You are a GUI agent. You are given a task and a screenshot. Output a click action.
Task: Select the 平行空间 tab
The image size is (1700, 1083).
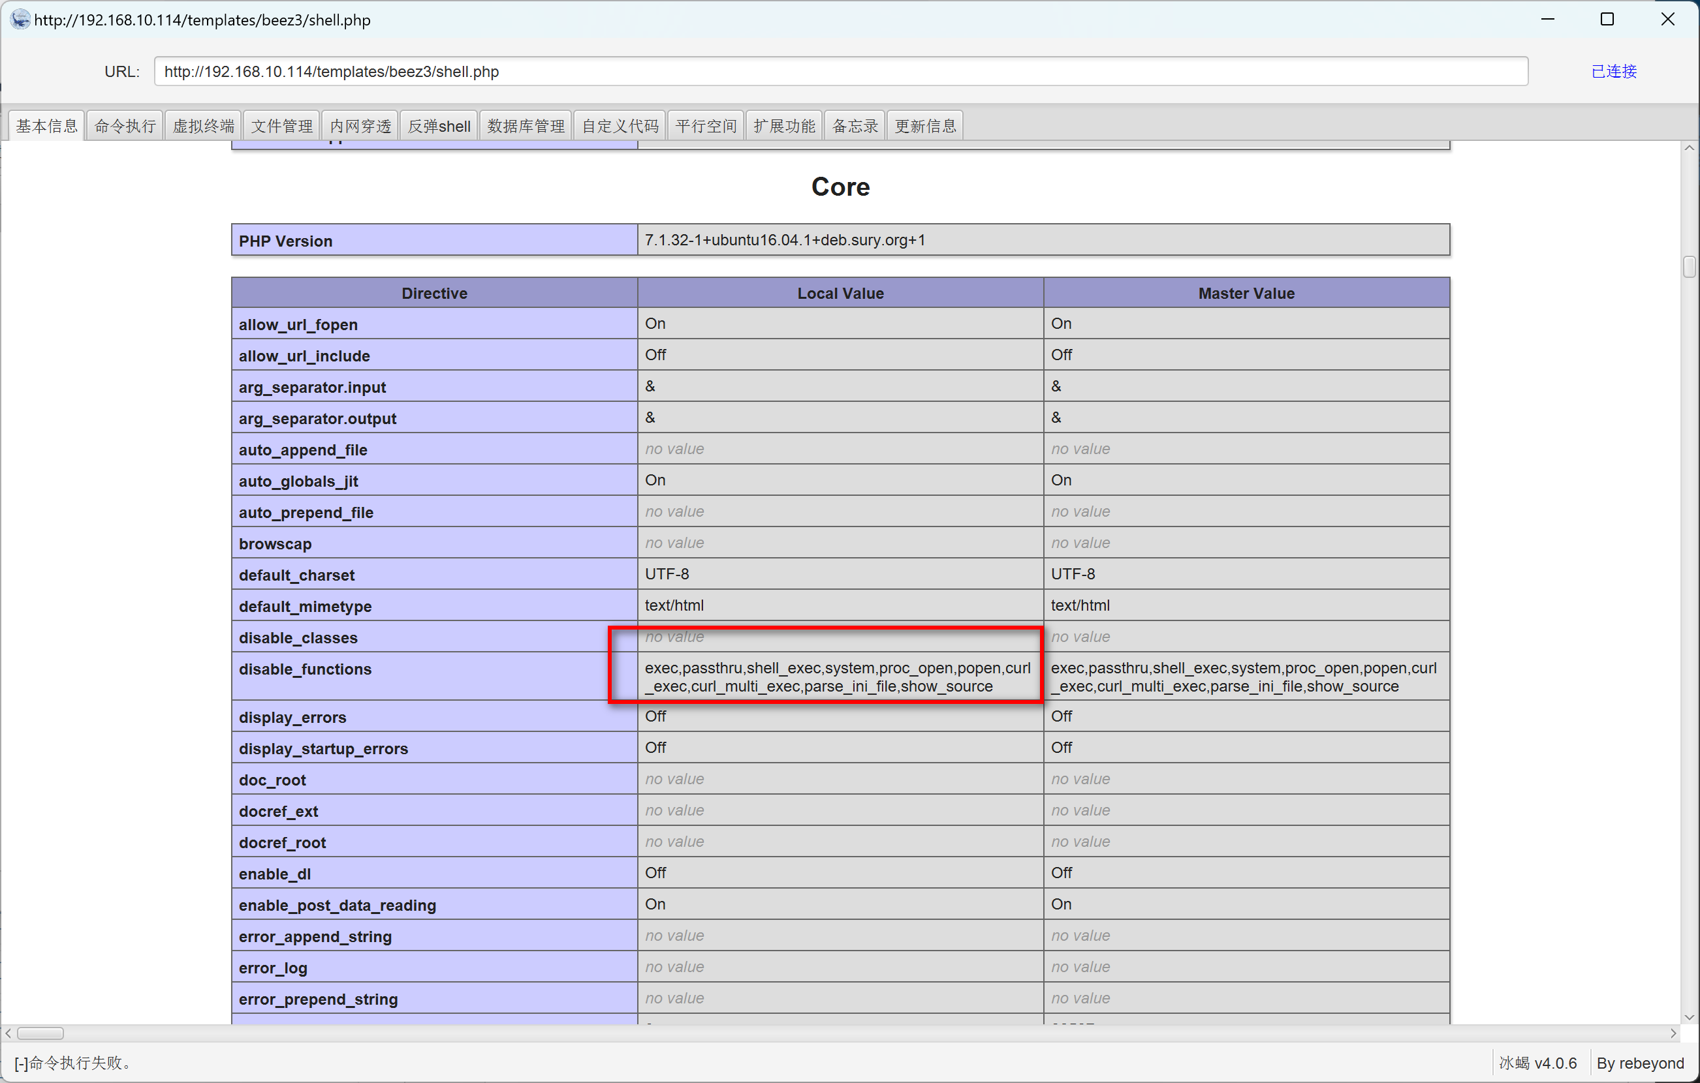coord(705,127)
